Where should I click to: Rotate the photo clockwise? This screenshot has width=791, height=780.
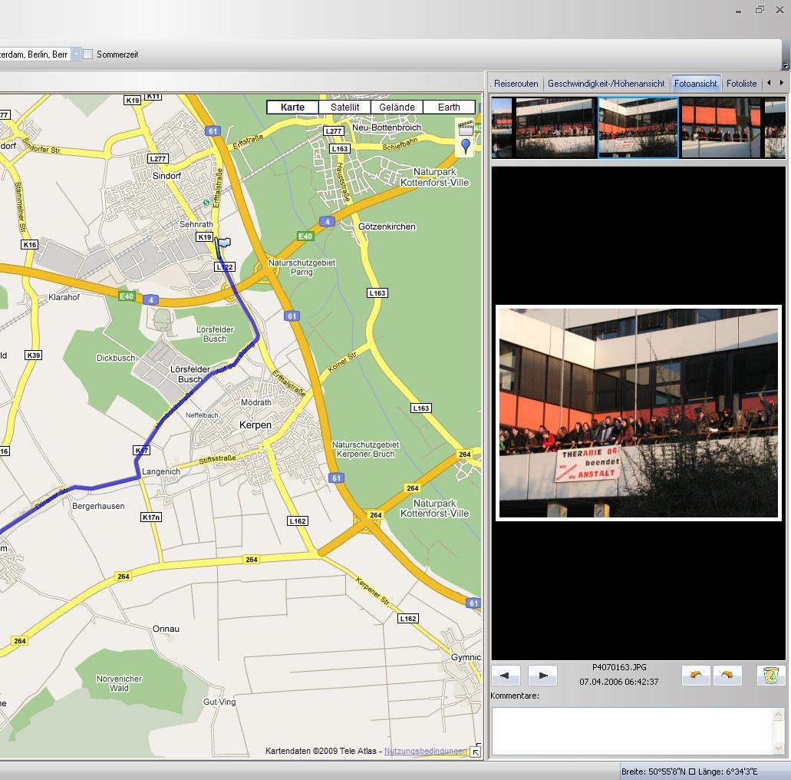727,676
